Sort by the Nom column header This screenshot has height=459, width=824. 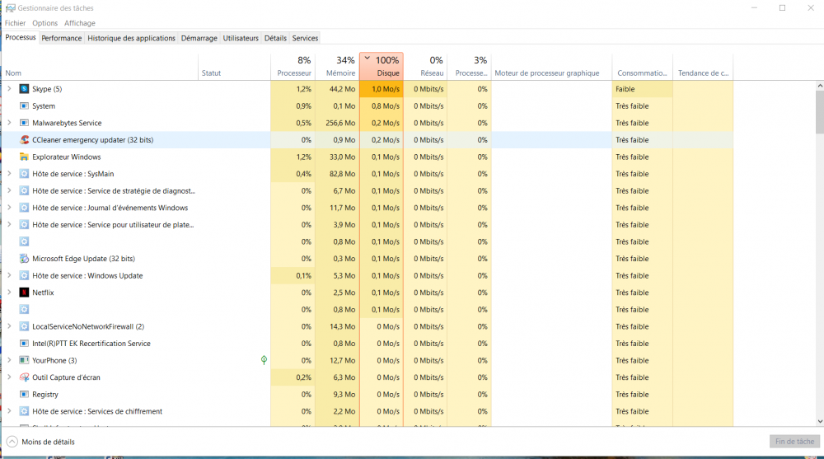click(100, 66)
